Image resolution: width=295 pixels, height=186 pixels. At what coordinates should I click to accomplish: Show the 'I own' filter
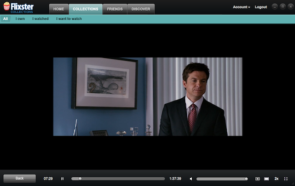[x=20, y=19]
